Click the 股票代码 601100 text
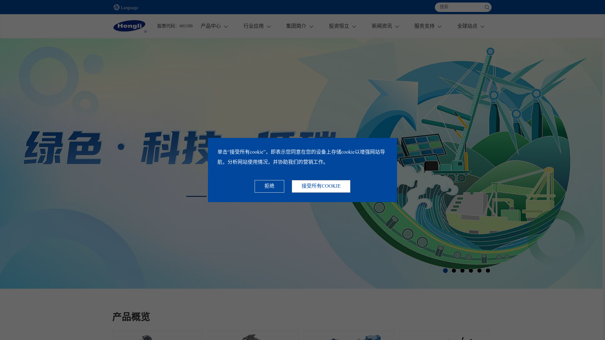 [175, 26]
